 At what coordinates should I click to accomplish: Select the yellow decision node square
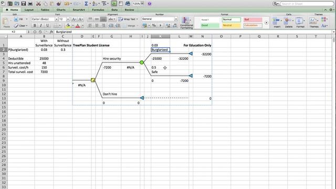click(x=93, y=80)
